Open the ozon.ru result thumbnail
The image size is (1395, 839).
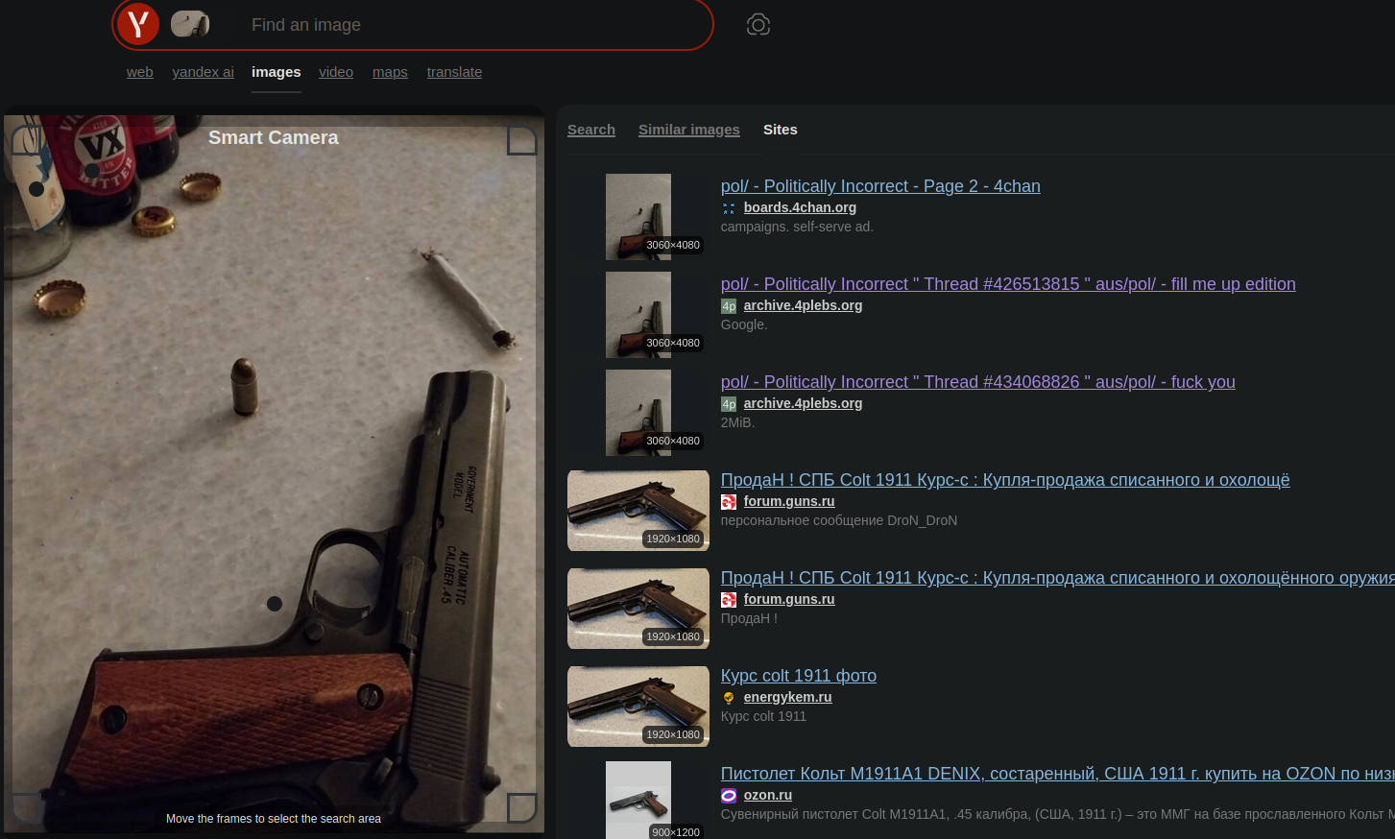[x=638, y=801]
